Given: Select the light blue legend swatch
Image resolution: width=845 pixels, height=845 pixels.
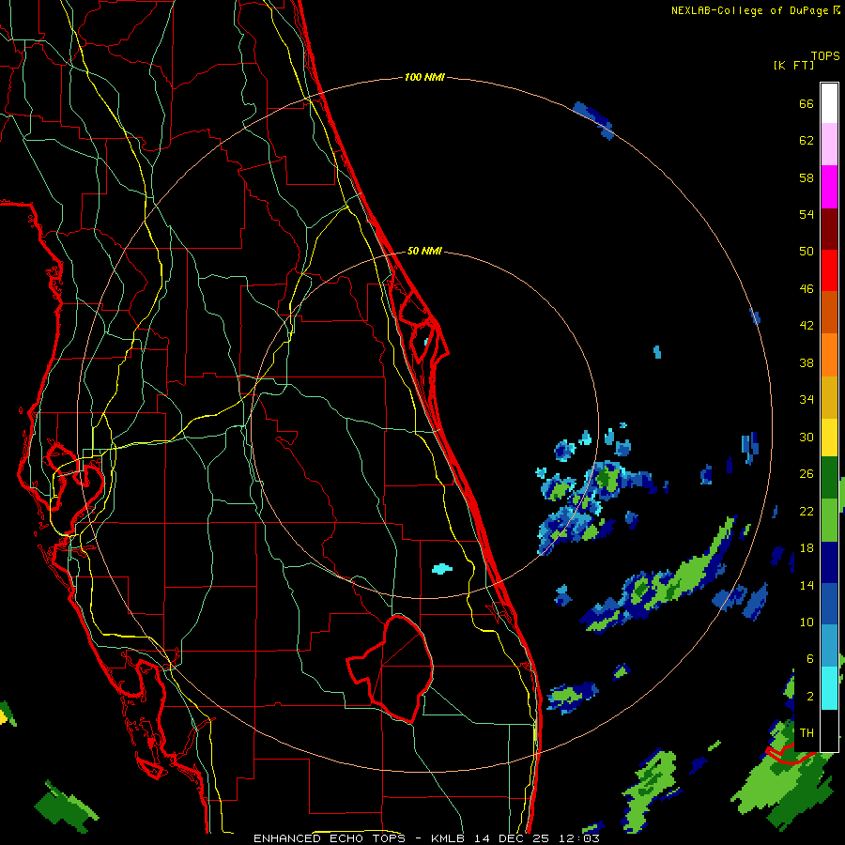Looking at the screenshot, I should pyautogui.click(x=829, y=646).
